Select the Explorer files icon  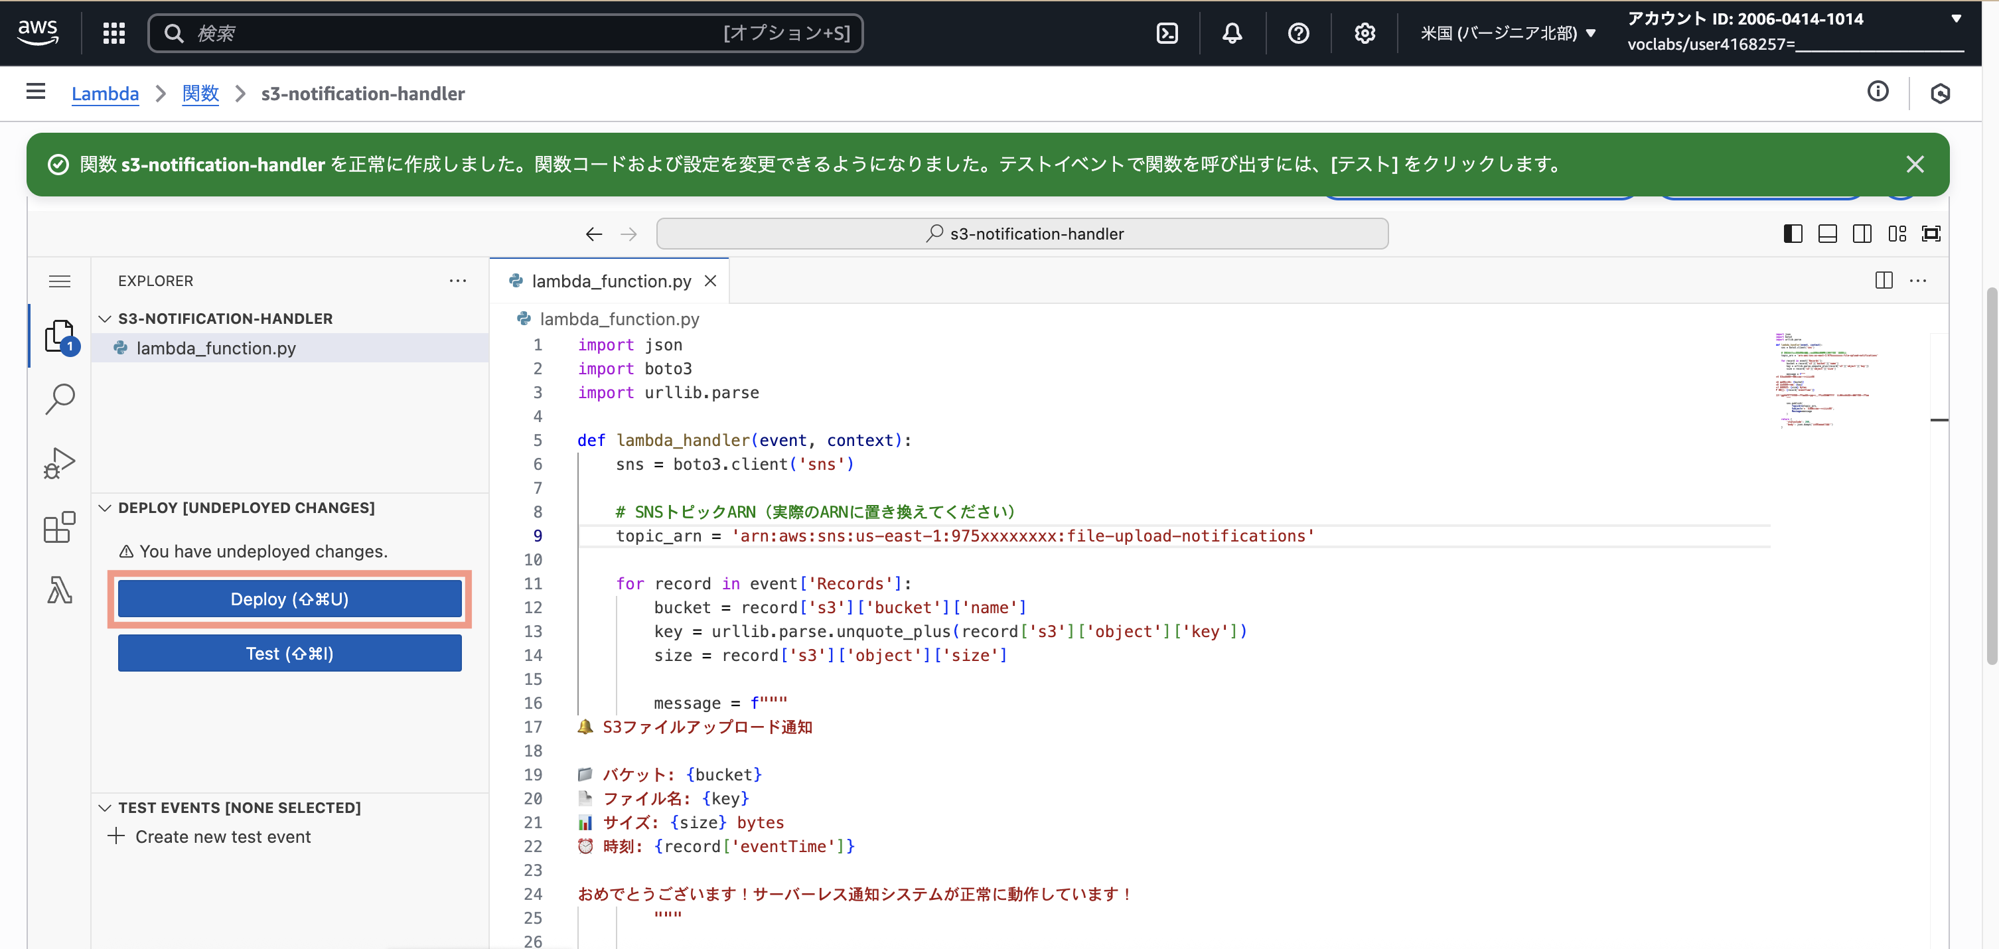pos(60,336)
